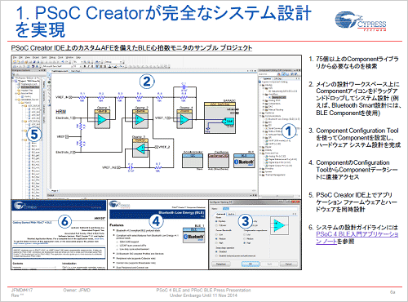Set Power/Bandwidth to Low
The height and width of the screenshot is (302, 408).
pos(217,234)
